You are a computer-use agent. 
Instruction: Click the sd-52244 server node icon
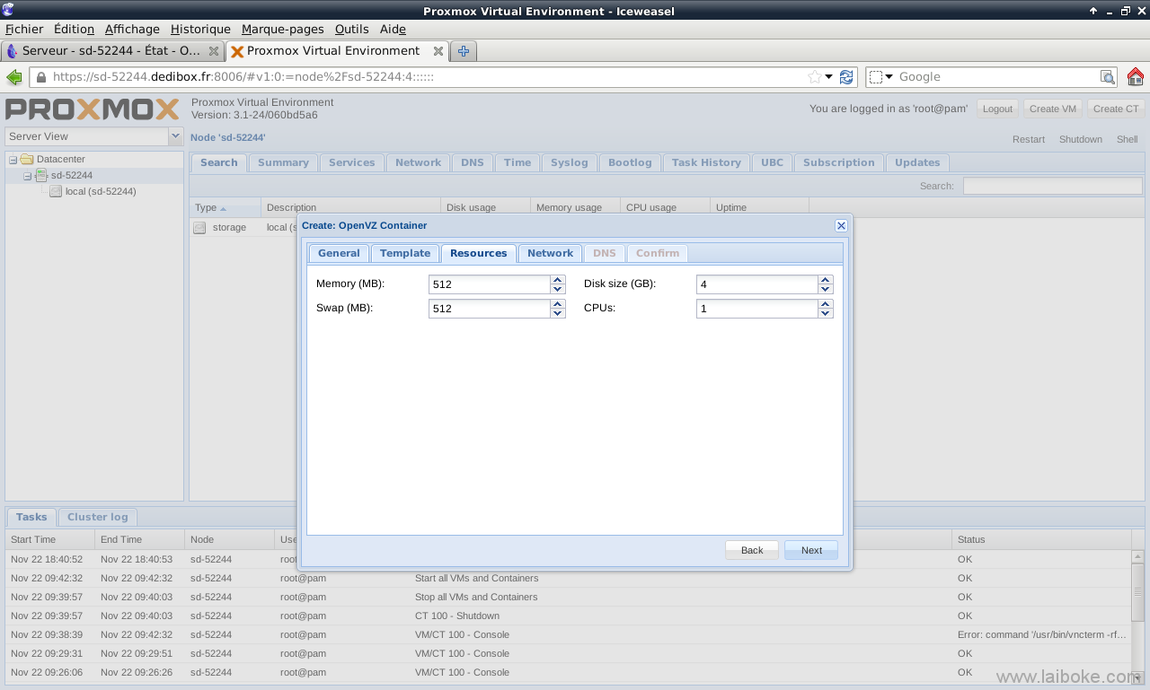click(x=41, y=176)
